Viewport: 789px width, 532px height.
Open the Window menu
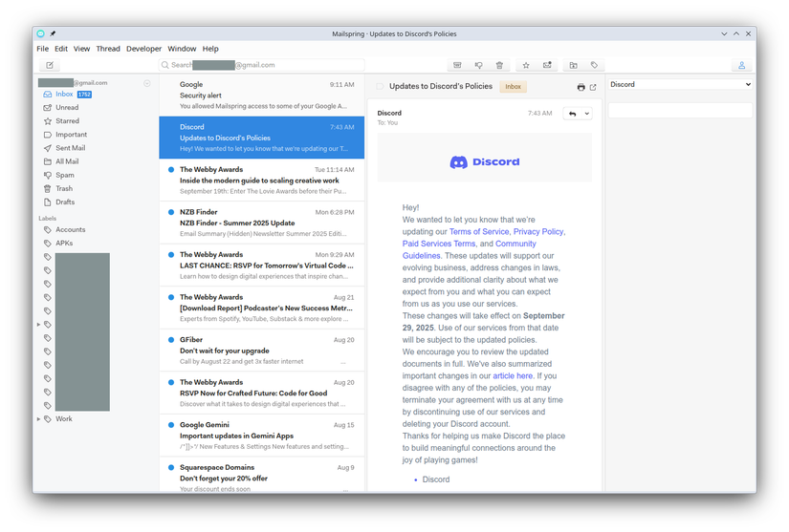(182, 49)
